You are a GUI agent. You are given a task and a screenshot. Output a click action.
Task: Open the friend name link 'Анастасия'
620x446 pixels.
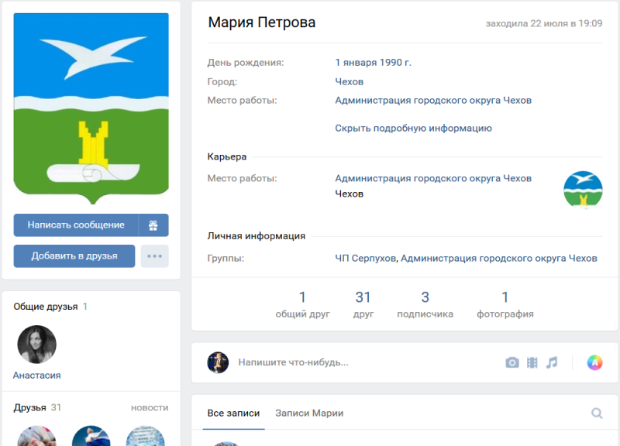pos(36,376)
